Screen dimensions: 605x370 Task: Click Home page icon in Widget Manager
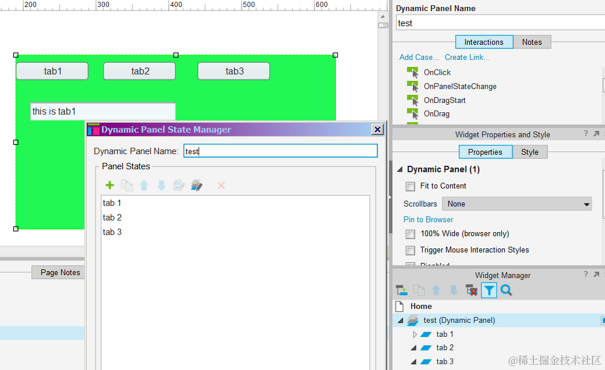[399, 307]
